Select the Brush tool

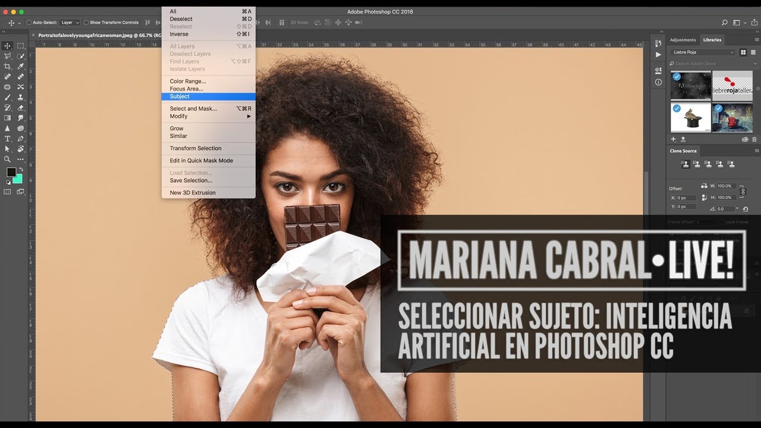pos(7,97)
